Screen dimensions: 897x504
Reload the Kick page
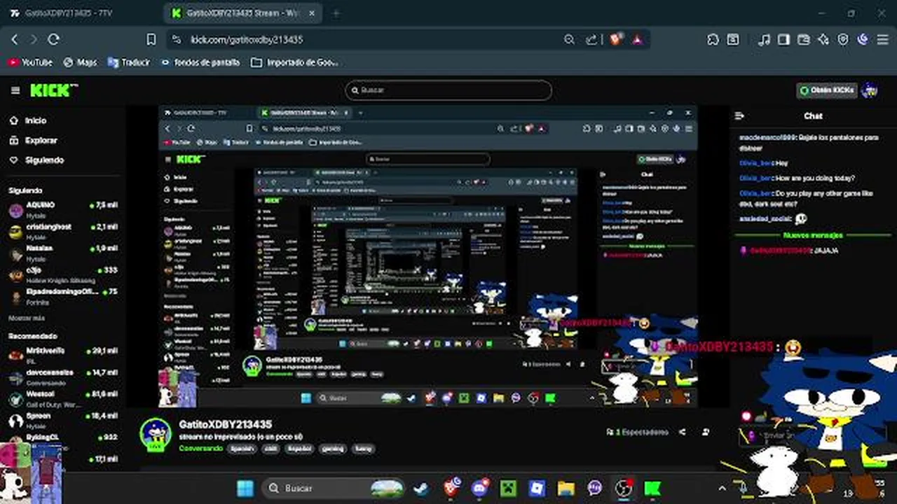click(53, 40)
